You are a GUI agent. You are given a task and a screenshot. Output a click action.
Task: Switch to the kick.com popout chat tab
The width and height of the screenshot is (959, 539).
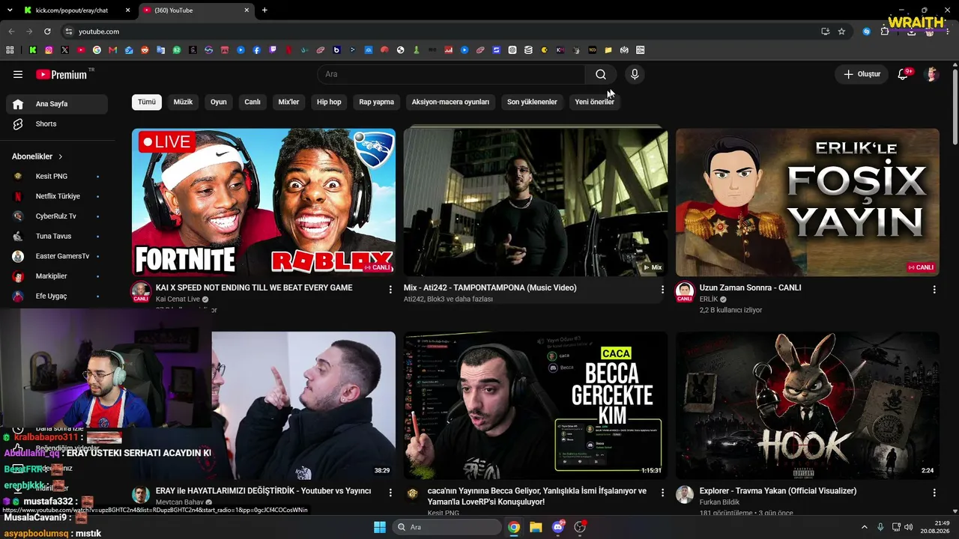[x=76, y=10]
